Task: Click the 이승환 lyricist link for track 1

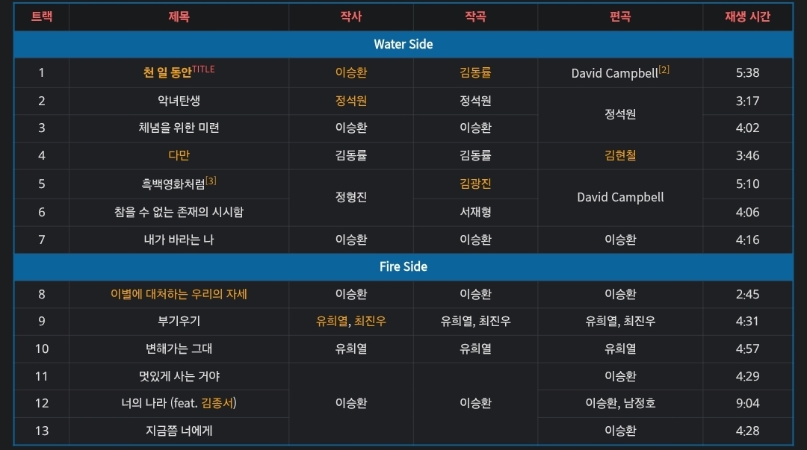Action: [x=351, y=73]
